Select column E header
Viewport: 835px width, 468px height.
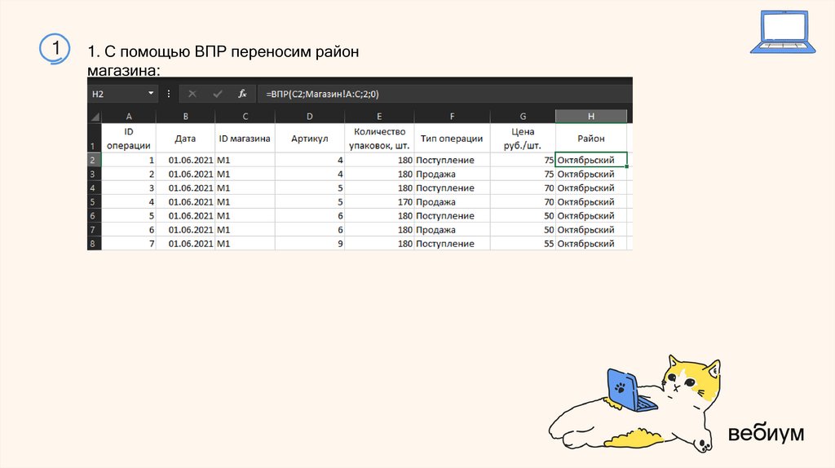coord(379,117)
